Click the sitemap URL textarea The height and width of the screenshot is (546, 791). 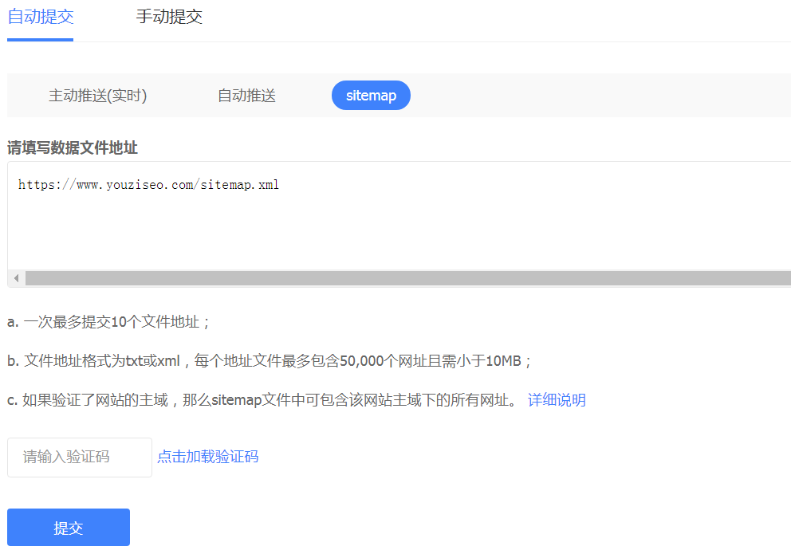pyautogui.click(x=399, y=216)
